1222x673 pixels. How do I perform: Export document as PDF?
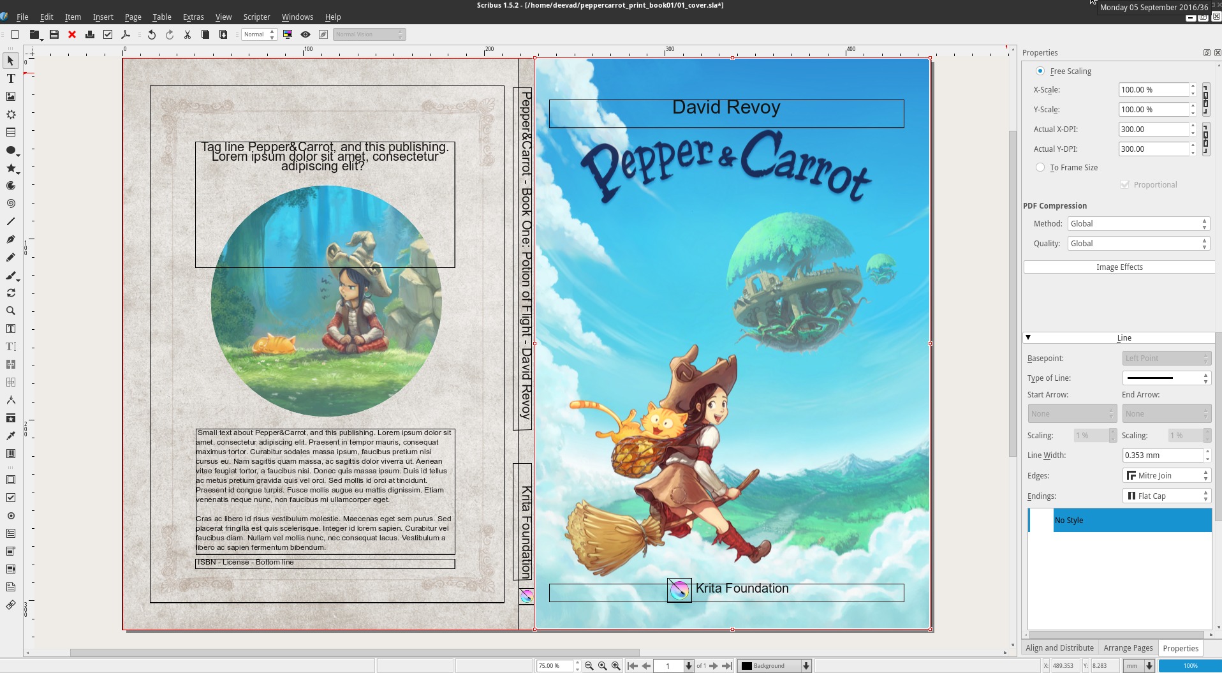[x=126, y=34]
